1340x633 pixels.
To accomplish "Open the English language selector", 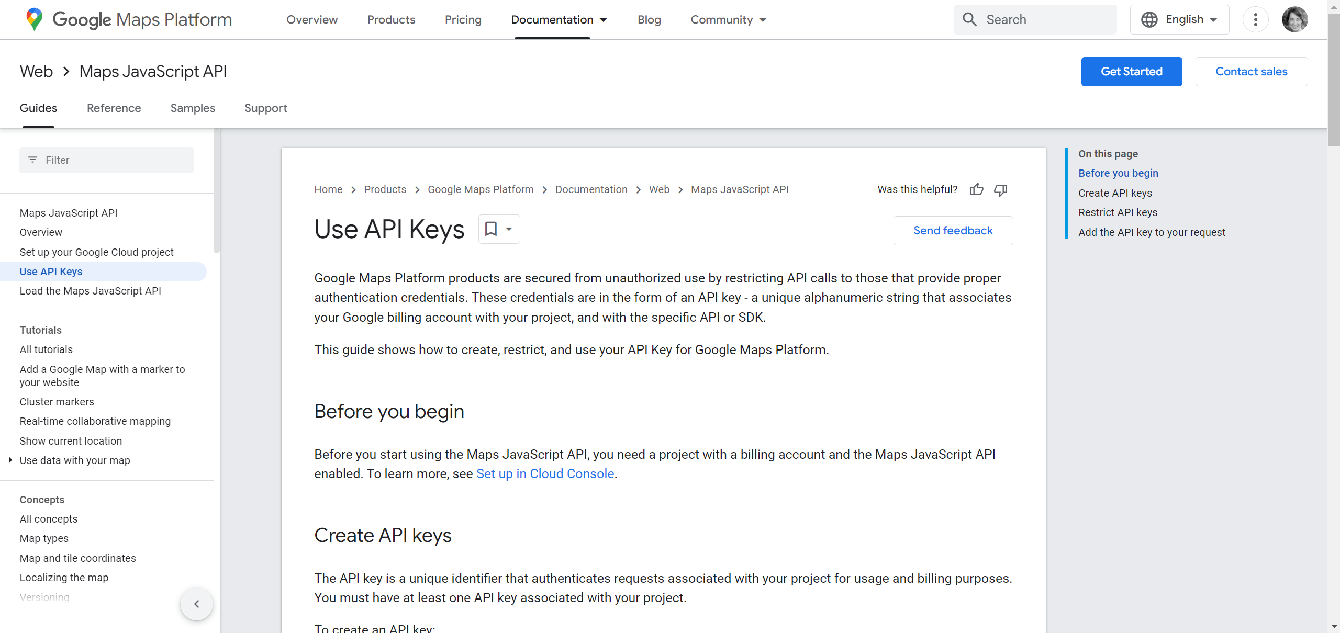I will 1179,19.
